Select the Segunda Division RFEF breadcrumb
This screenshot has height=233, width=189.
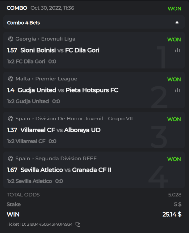(66, 159)
